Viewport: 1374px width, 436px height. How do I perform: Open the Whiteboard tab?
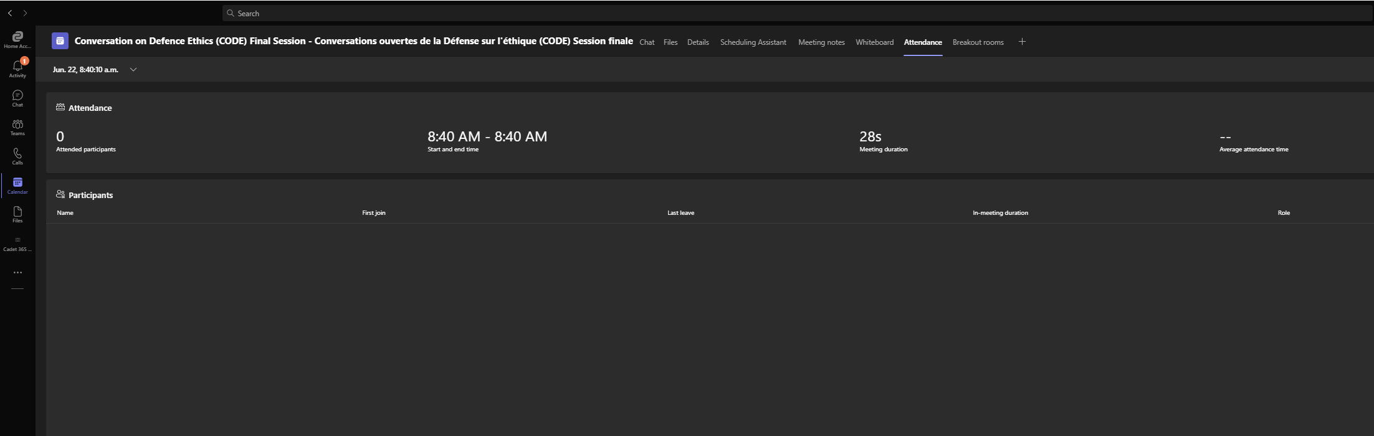tap(874, 42)
